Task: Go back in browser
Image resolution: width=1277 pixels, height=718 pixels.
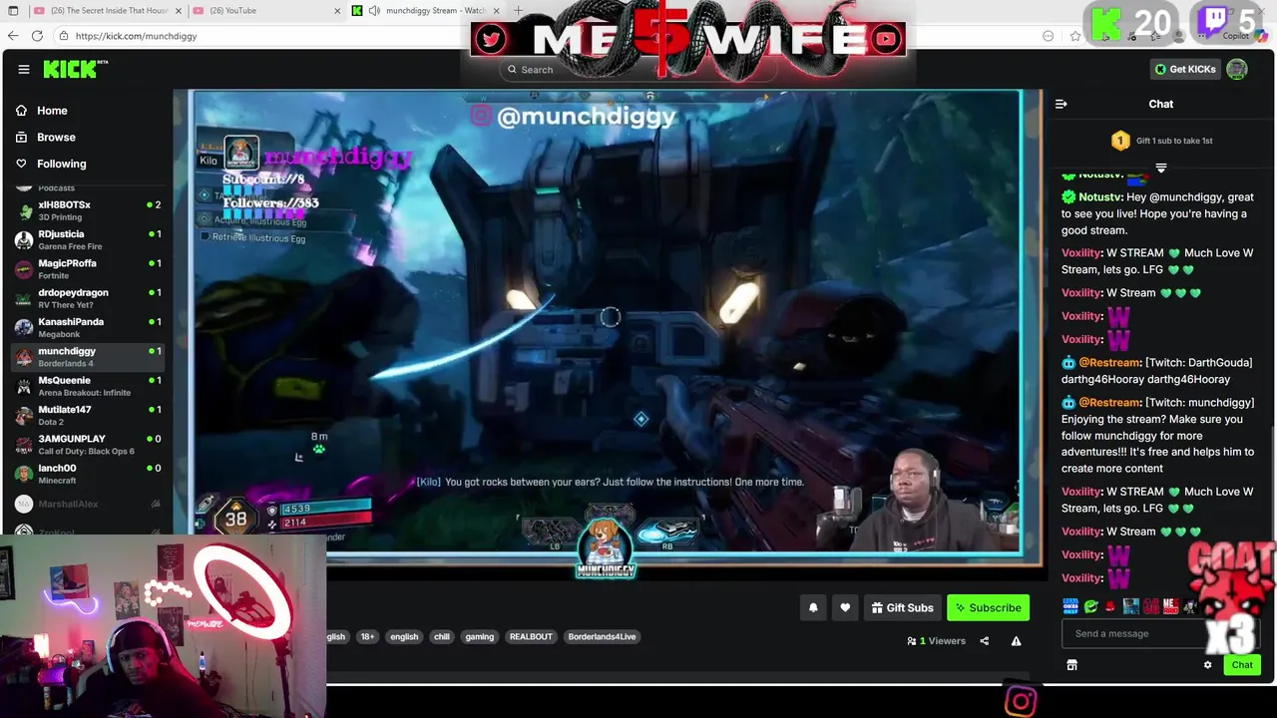Action: 12,36
